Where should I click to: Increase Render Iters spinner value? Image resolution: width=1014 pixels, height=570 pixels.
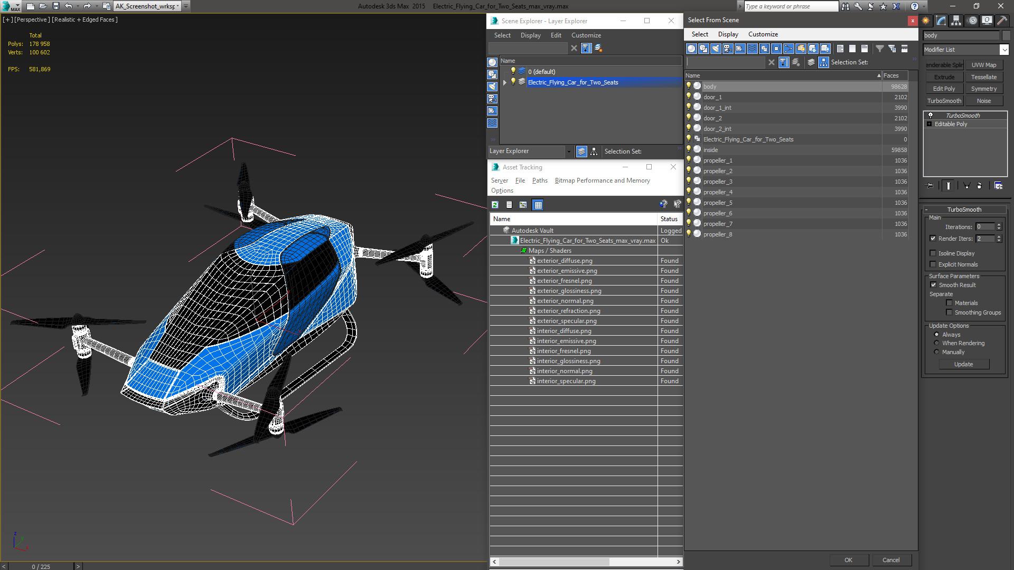click(x=999, y=236)
